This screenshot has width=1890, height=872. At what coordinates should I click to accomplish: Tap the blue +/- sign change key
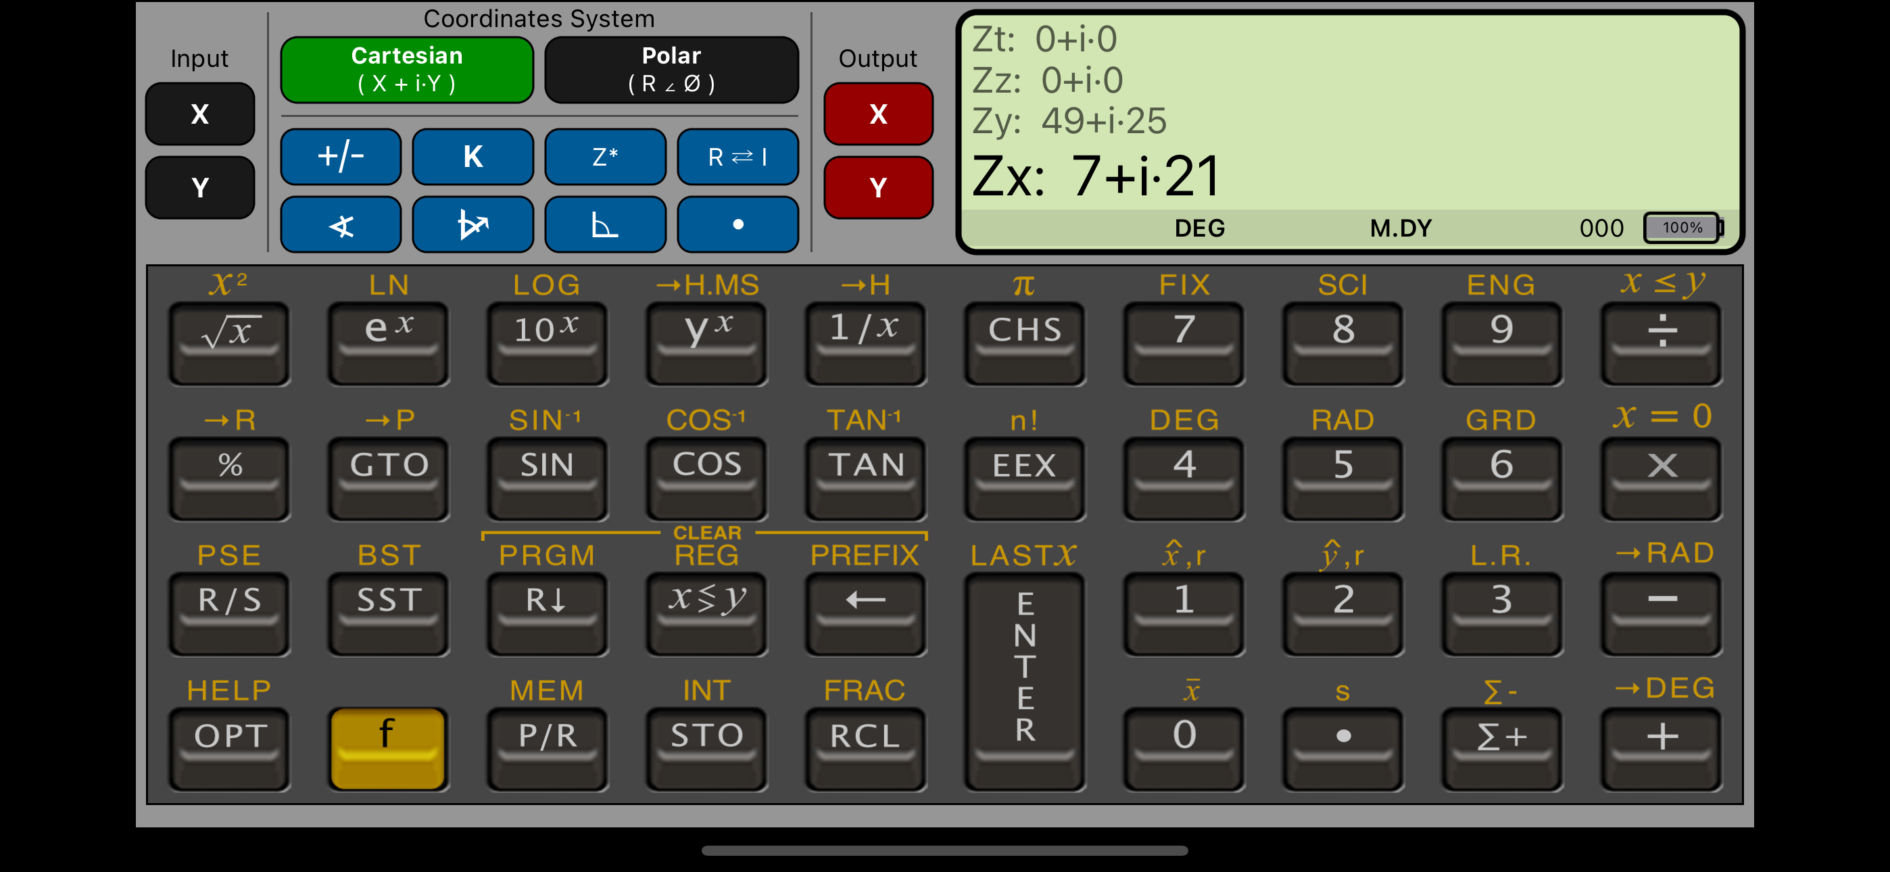(341, 156)
